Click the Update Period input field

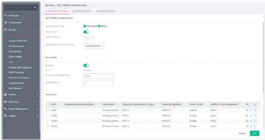99,83
